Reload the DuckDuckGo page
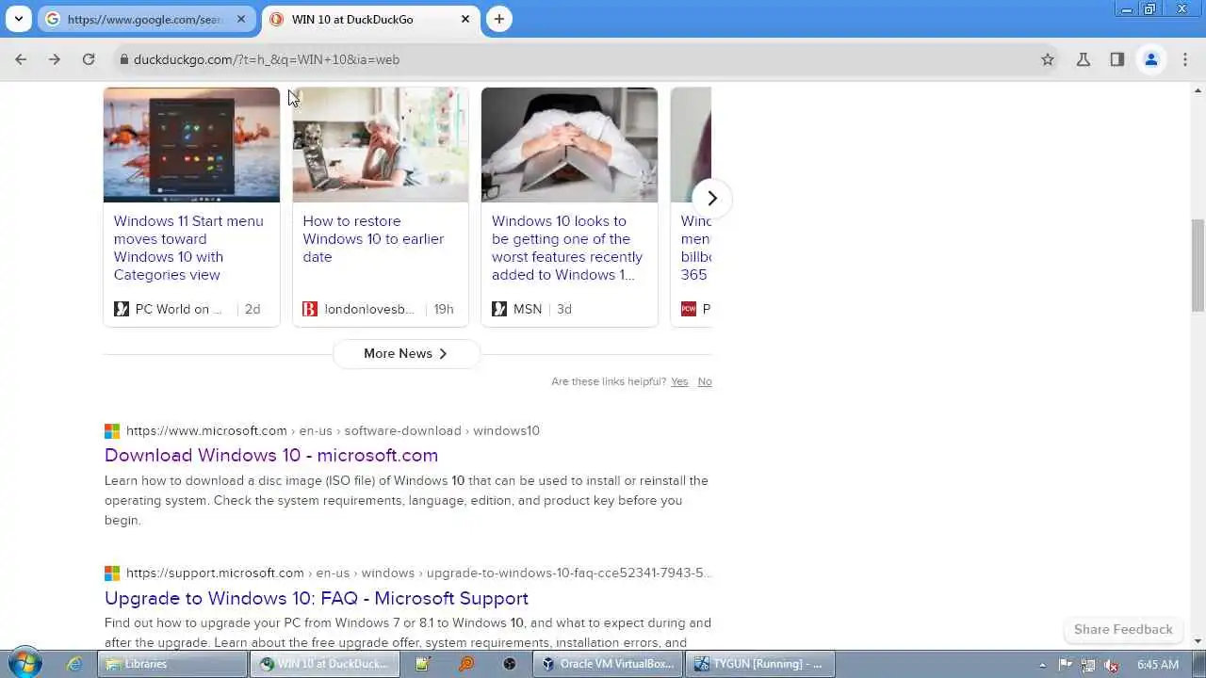The height and width of the screenshot is (678, 1206). (89, 59)
